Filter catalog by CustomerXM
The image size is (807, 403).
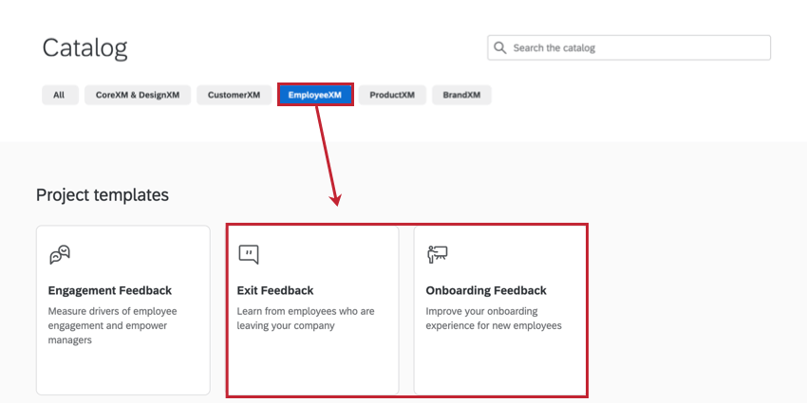click(x=234, y=95)
